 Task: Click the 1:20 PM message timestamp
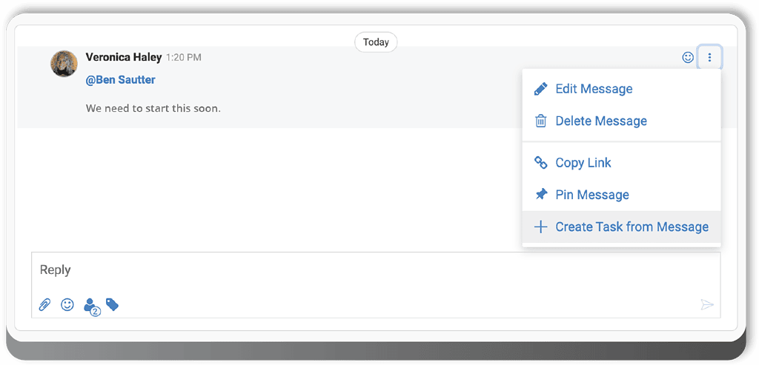pos(183,58)
